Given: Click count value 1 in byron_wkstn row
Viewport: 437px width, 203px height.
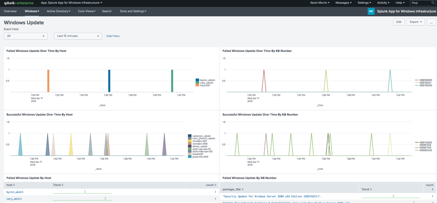Looking at the screenshot, I should click(x=215, y=192).
